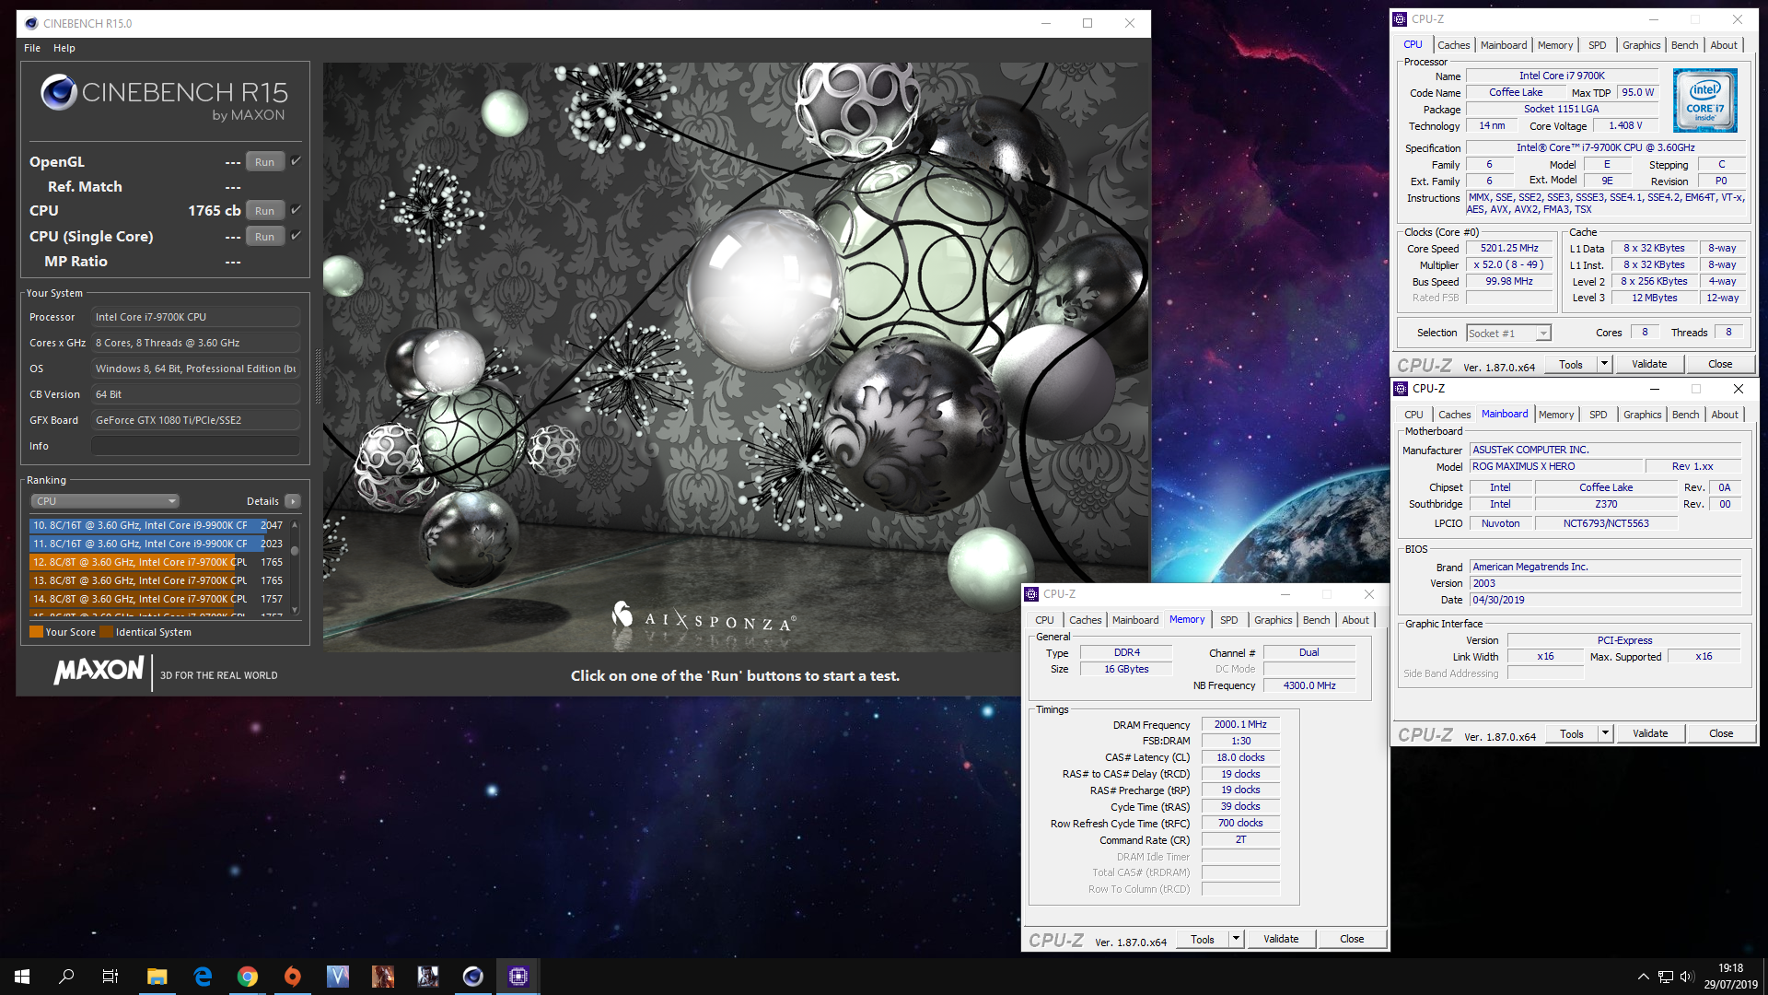
Task: Click the Info input field
Action: [x=195, y=446]
